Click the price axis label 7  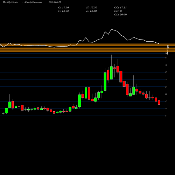(x=166, y=116)
